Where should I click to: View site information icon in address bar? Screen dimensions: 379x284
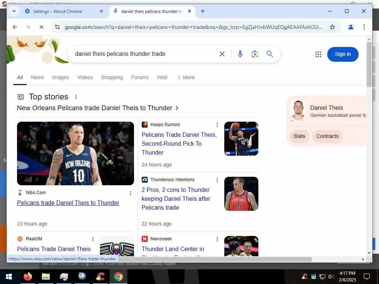57,27
